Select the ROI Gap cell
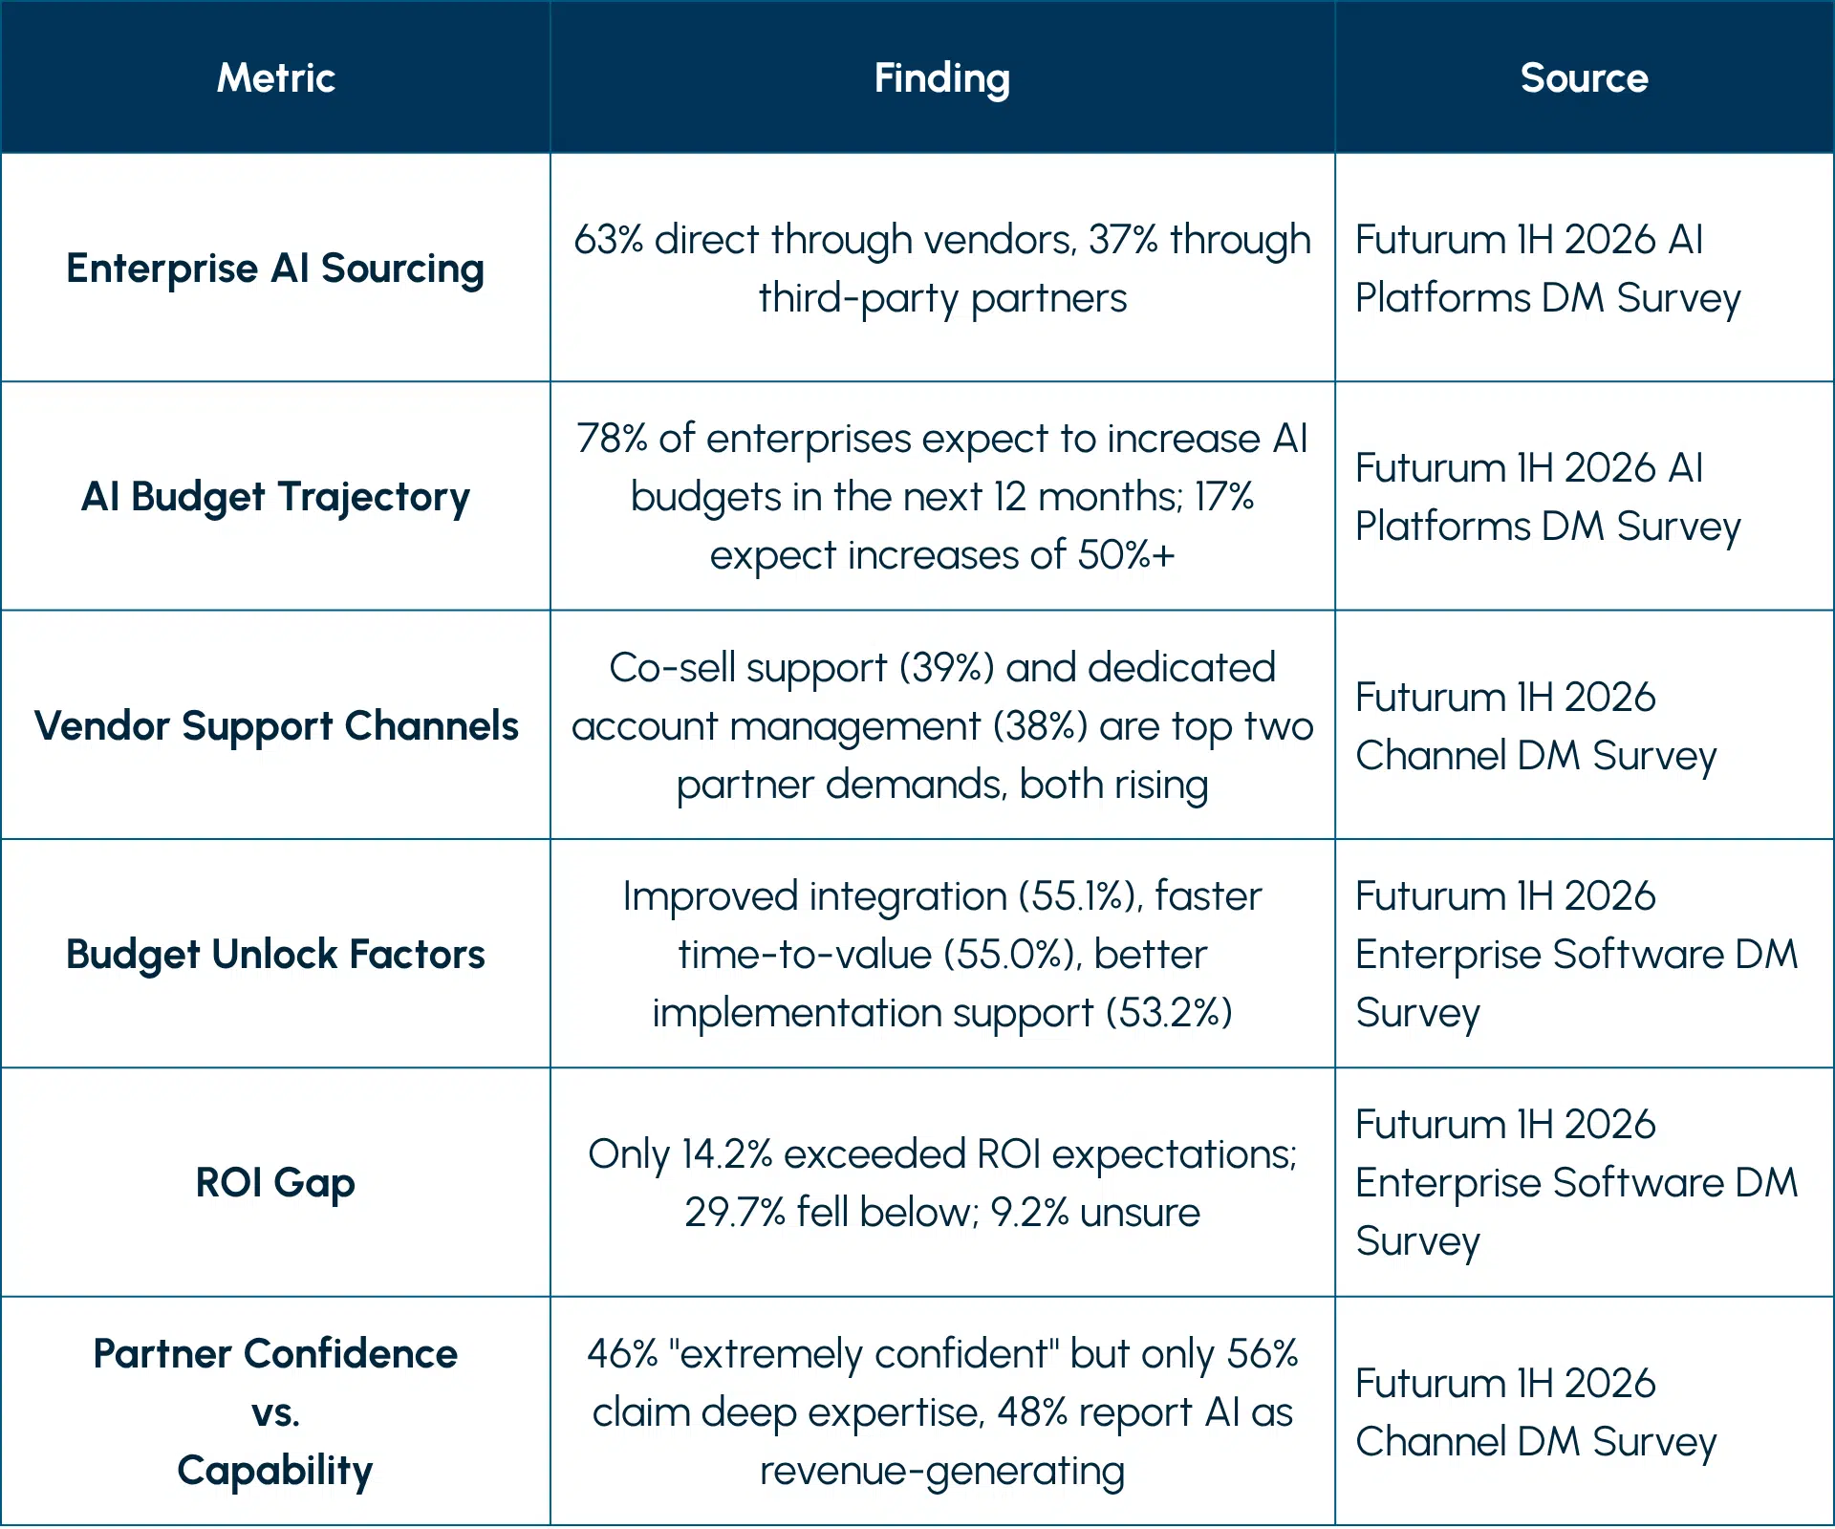Image resolution: width=1835 pixels, height=1529 pixels. pyautogui.click(x=275, y=1182)
